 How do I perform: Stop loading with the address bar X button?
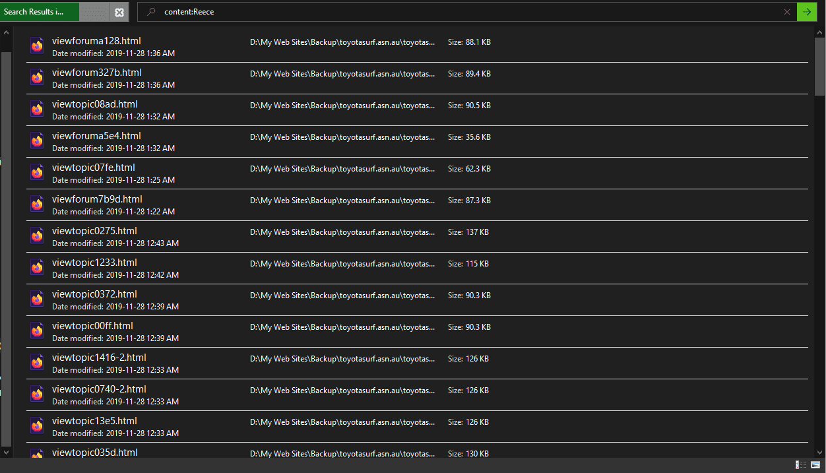[119, 12]
